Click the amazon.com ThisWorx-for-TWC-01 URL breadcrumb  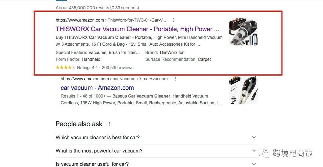pos(111,20)
